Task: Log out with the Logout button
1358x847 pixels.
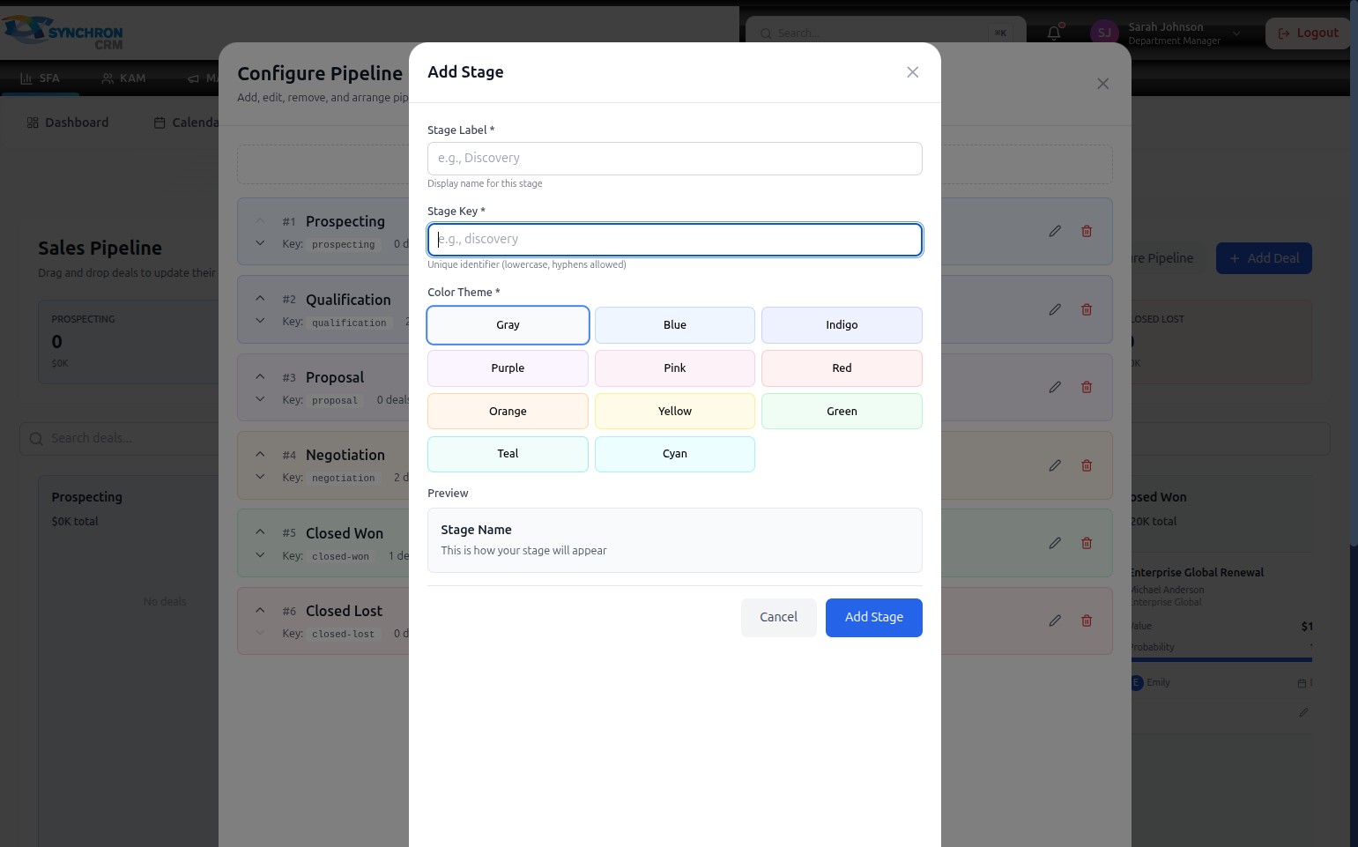Action: (x=1309, y=33)
